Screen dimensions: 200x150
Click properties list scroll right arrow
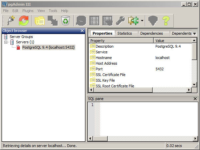pyautogui.click(x=189, y=90)
